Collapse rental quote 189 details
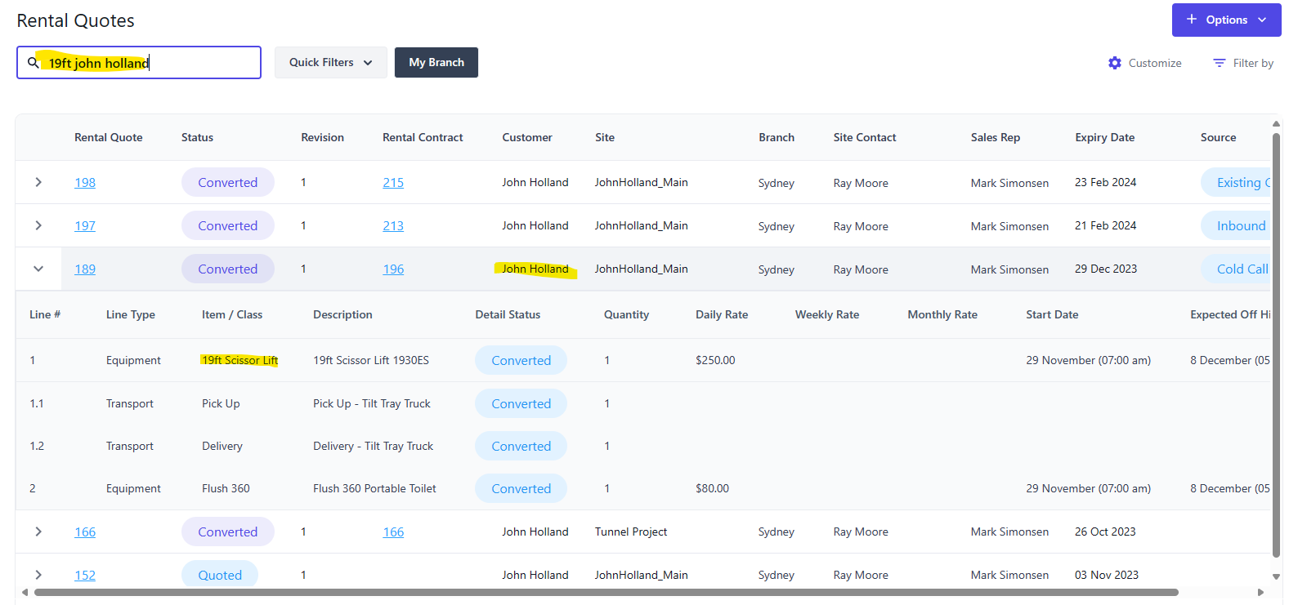This screenshot has height=605, width=1289. click(38, 269)
